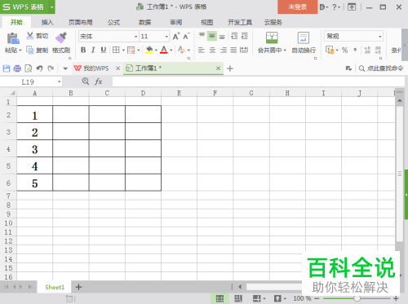408x304 pixels.
Task: Click the Cut scissors icon
Action: coord(30,36)
